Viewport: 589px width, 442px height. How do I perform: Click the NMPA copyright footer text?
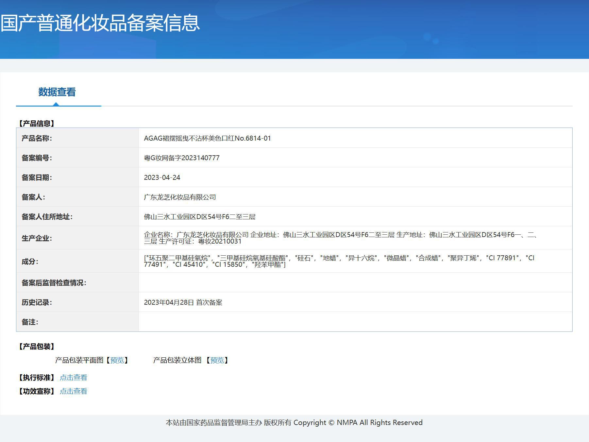(x=294, y=423)
